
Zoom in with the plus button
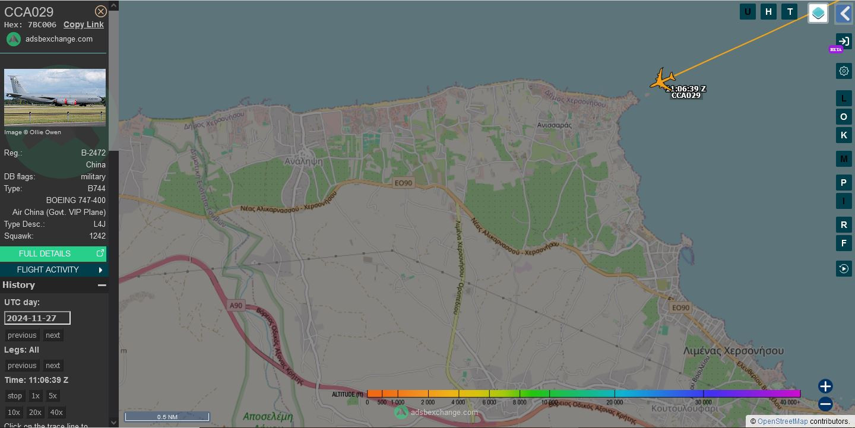[x=825, y=386]
